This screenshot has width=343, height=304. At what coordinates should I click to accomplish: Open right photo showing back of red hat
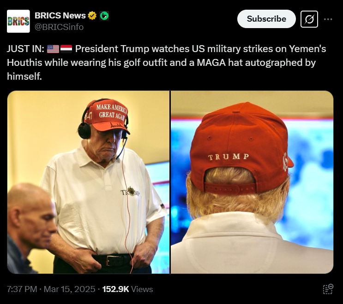tap(252, 182)
